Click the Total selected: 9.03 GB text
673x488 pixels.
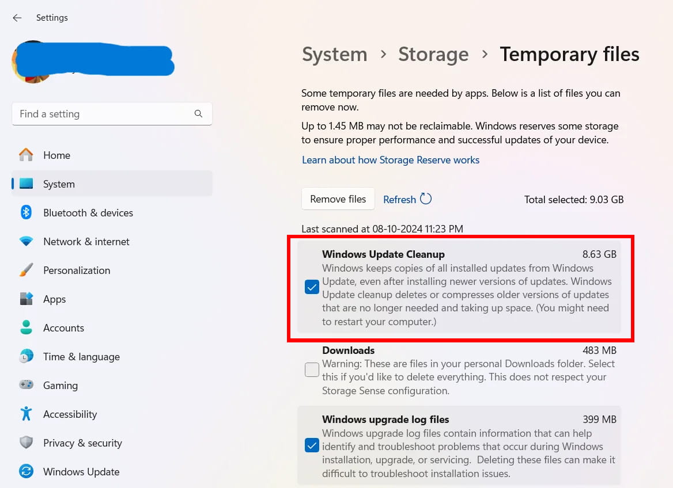click(x=574, y=200)
